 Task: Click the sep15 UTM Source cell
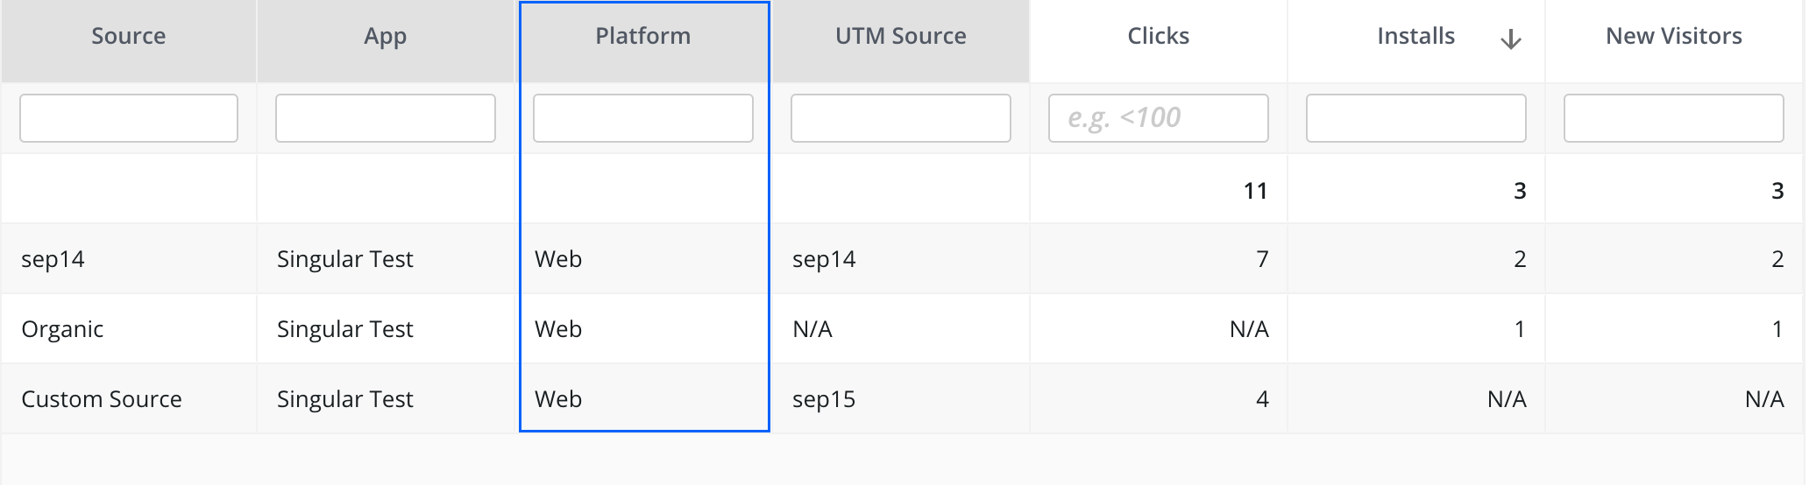click(x=824, y=399)
